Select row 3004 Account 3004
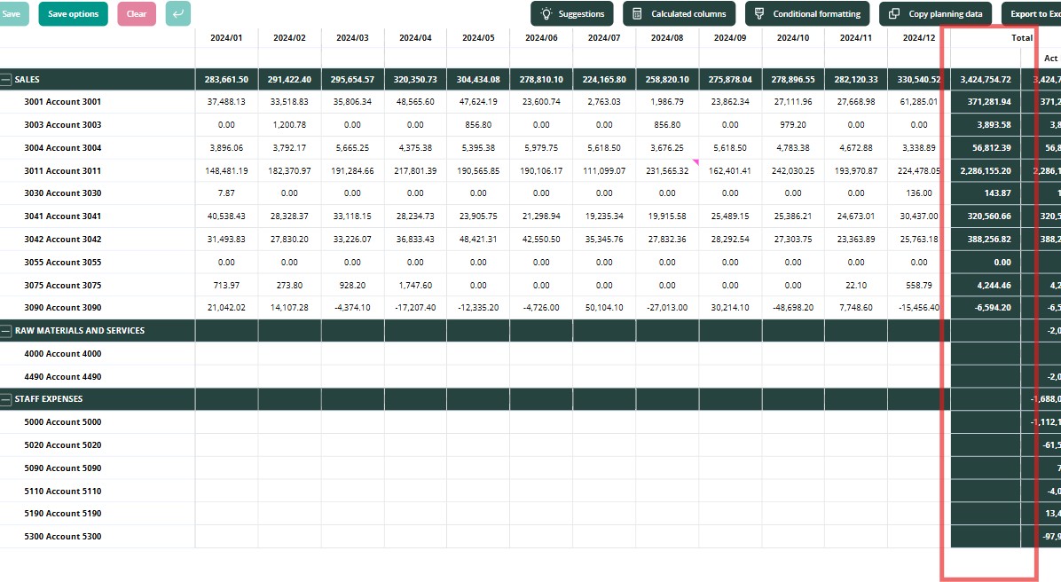 click(x=62, y=148)
